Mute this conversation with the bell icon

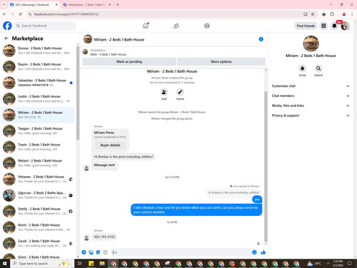click(302, 68)
